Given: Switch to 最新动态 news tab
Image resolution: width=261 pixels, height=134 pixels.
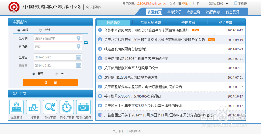Looking at the screenshot, I should click(x=113, y=23).
